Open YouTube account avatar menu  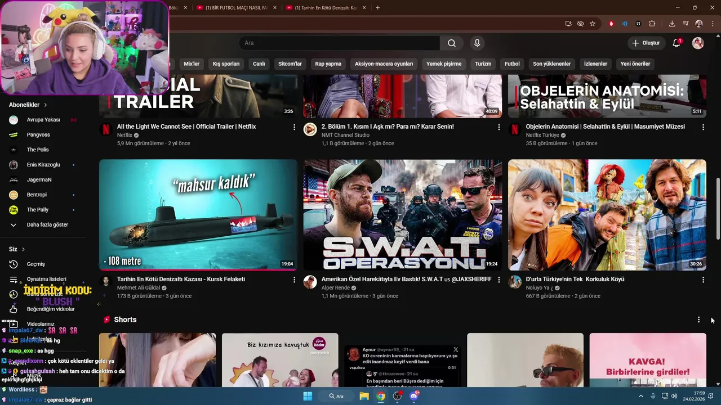tap(698, 43)
